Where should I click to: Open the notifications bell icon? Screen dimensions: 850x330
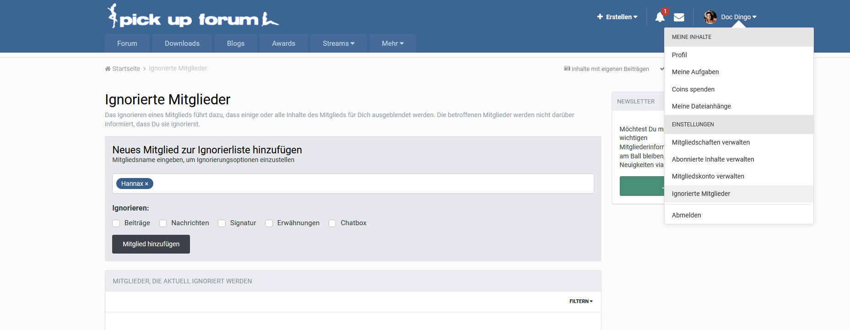[x=660, y=17]
